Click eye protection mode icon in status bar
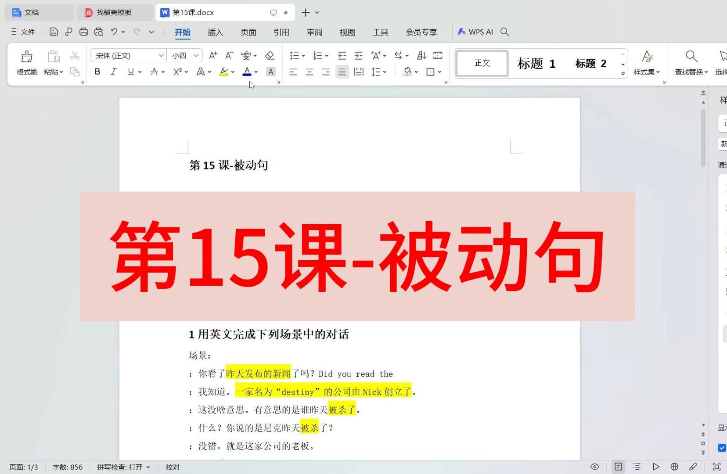 click(594, 467)
